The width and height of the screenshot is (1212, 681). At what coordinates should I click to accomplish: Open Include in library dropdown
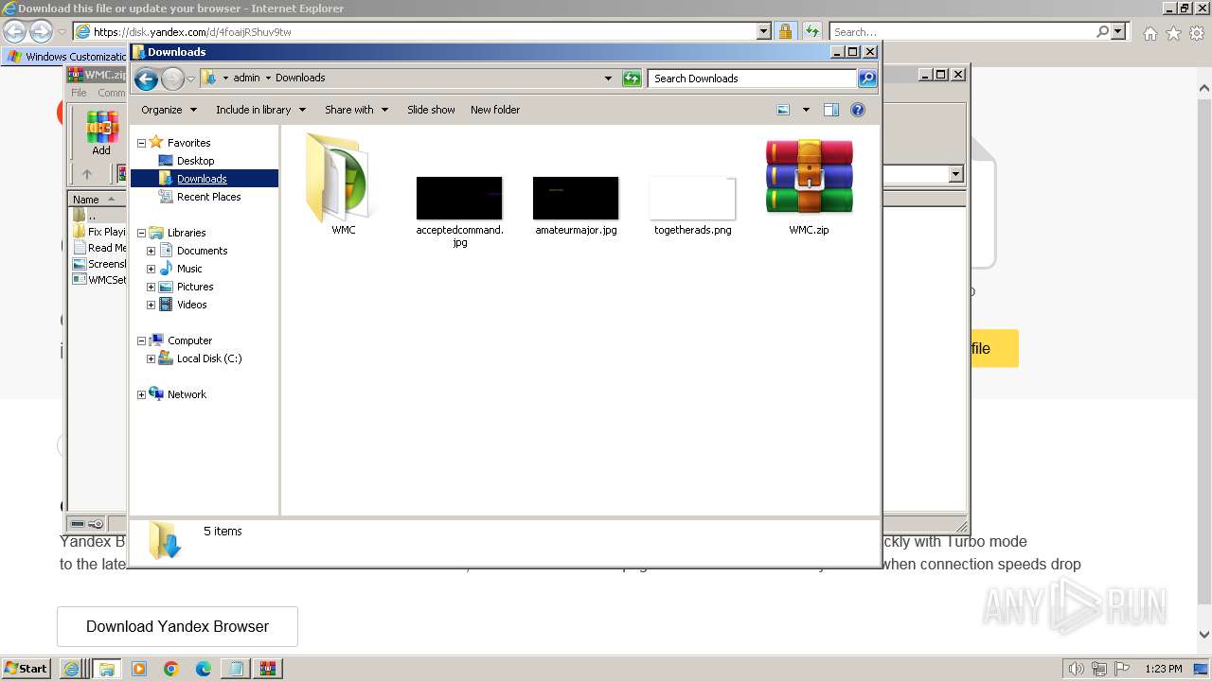pyautogui.click(x=260, y=110)
